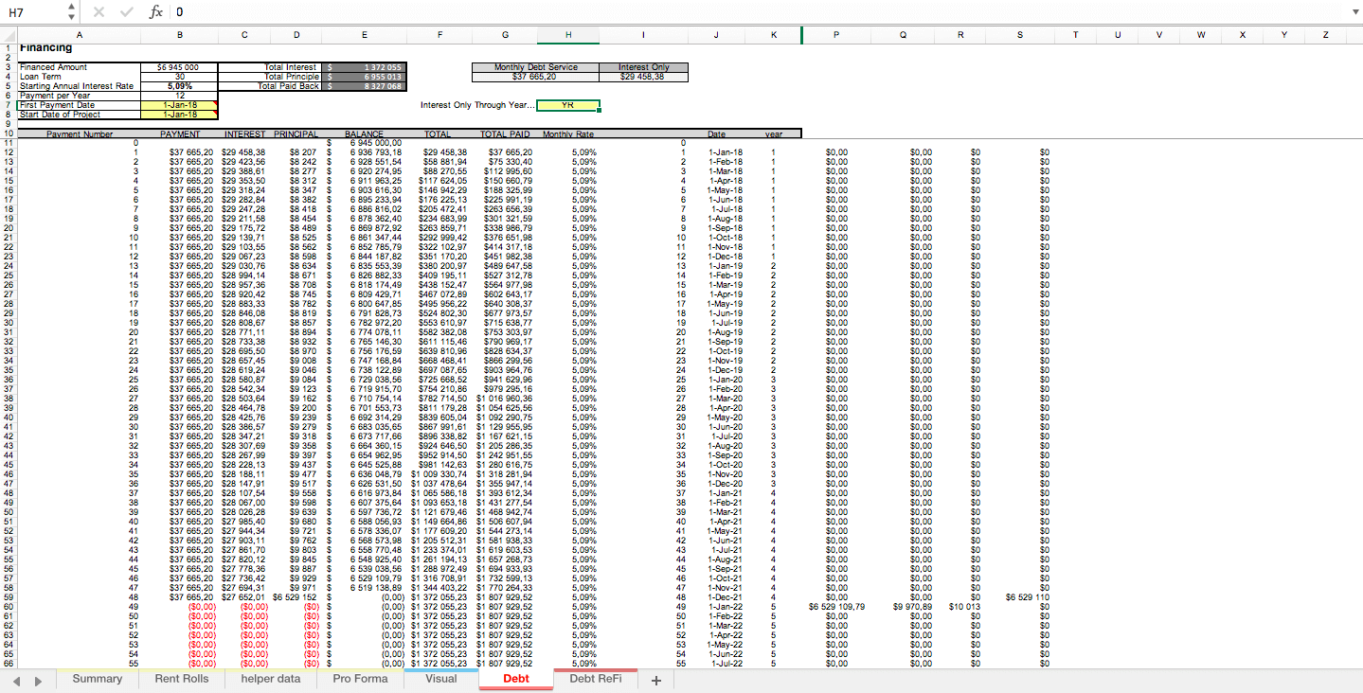Select the First Payment Date cell 1-Jan-18
The height and width of the screenshot is (693, 1363).
(x=180, y=105)
